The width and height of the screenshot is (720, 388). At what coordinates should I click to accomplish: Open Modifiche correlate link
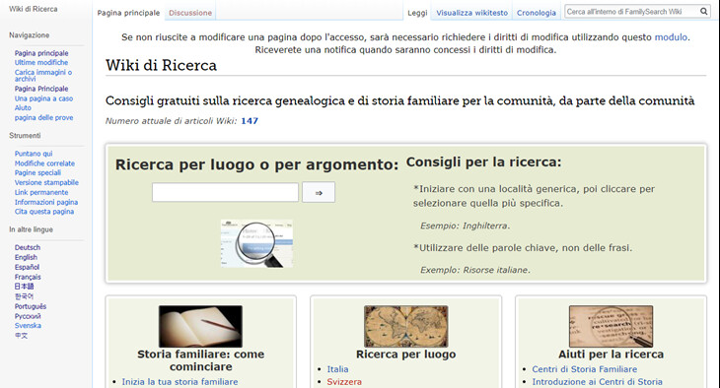[44, 163]
